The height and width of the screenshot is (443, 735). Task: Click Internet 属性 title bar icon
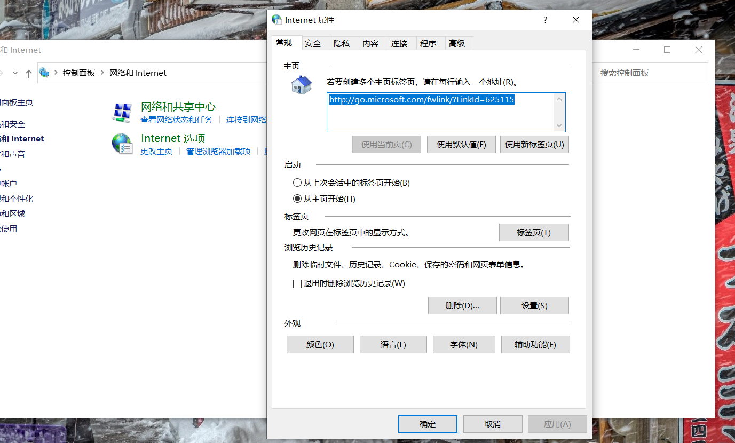[x=276, y=20]
